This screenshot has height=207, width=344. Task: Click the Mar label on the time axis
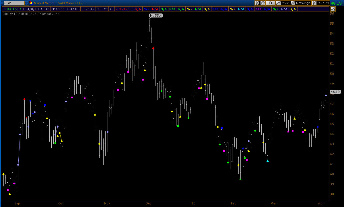[273, 203]
